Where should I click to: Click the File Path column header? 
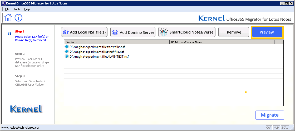coord(117,42)
